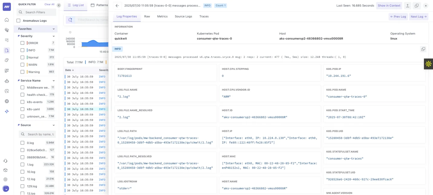Check the WARN severity filter

pyautogui.click(x=22, y=65)
